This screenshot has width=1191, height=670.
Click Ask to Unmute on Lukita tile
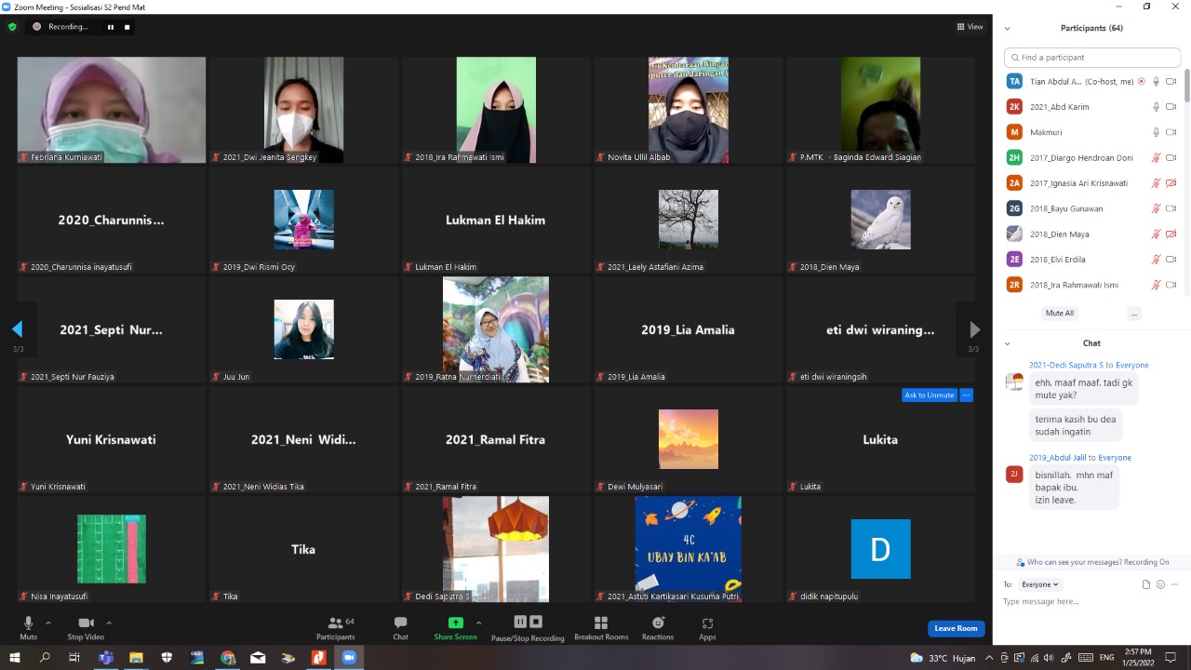pos(930,395)
